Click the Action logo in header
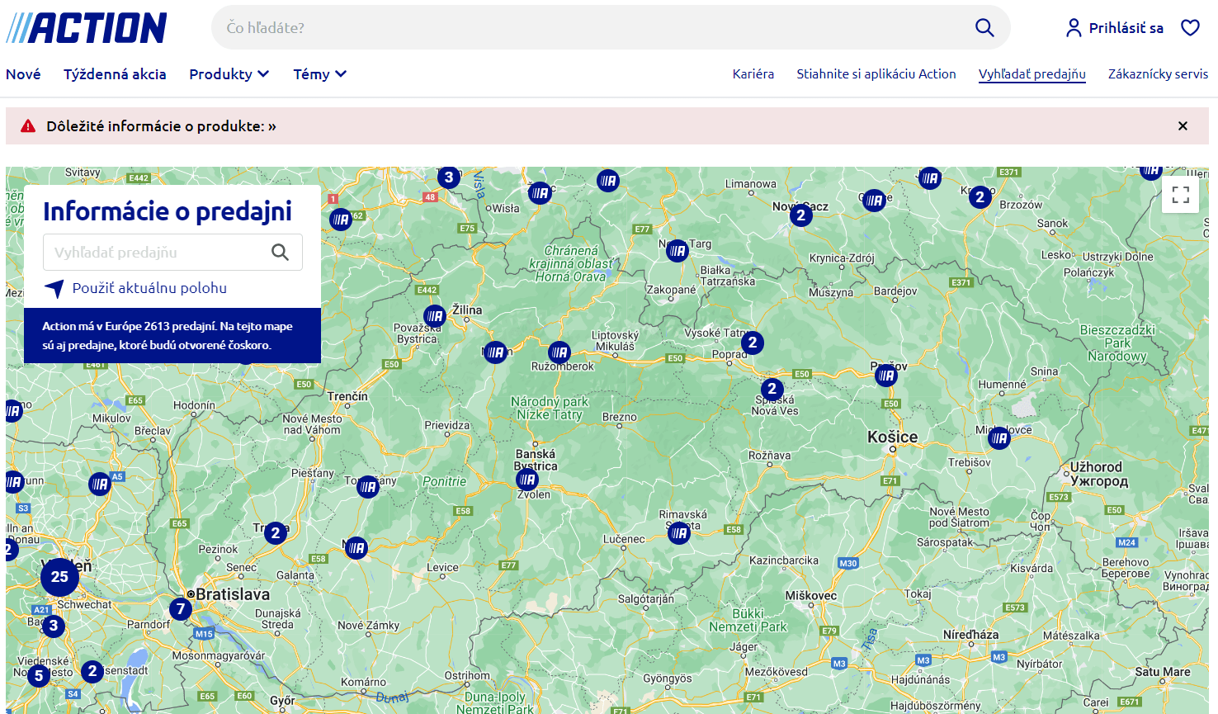Image resolution: width=1218 pixels, height=714 pixels. 87,28
